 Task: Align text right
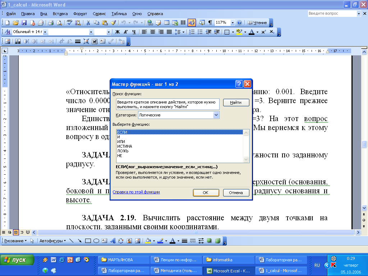(x=161, y=32)
